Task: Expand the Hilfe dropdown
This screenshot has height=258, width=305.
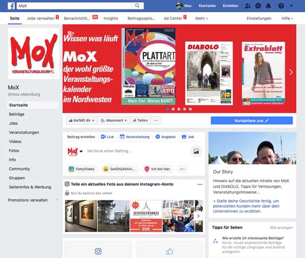Action: pos(287,18)
